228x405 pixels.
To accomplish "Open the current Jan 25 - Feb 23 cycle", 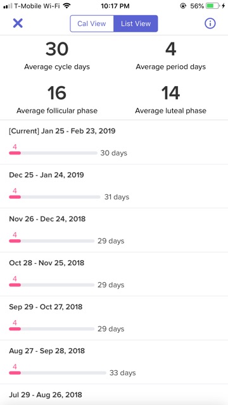I will [x=114, y=142].
